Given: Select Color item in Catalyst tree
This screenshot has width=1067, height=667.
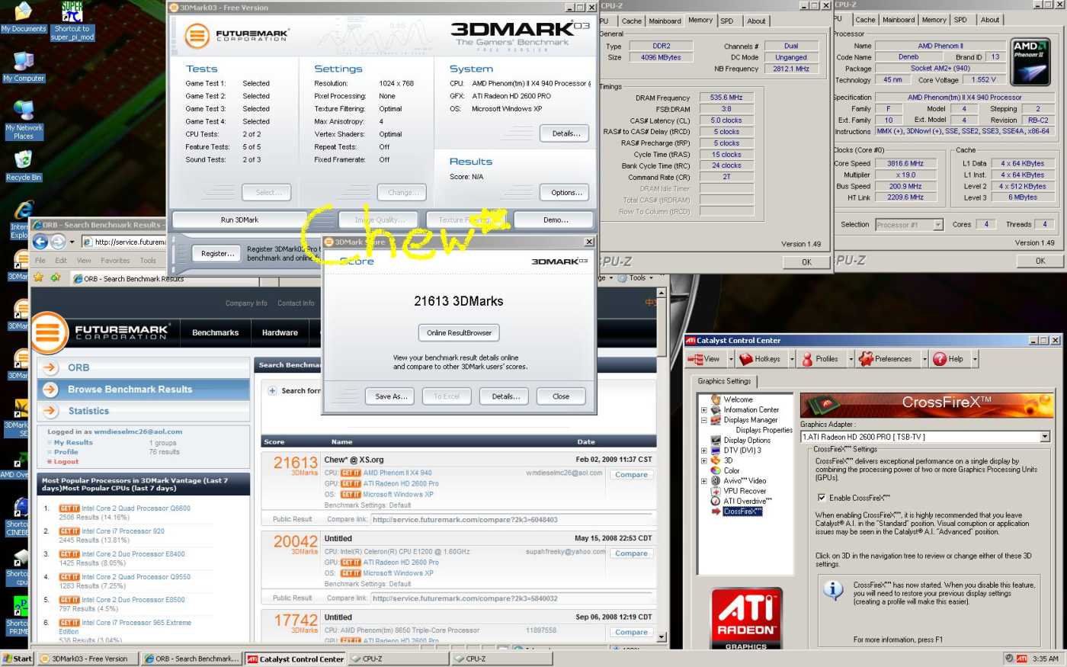Looking at the screenshot, I should (732, 471).
